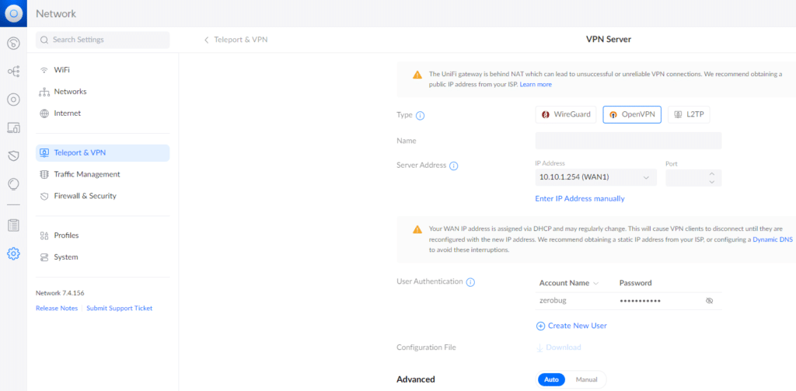796x391 pixels.
Task: Sort by Account Name column arrow
Action: 596,283
